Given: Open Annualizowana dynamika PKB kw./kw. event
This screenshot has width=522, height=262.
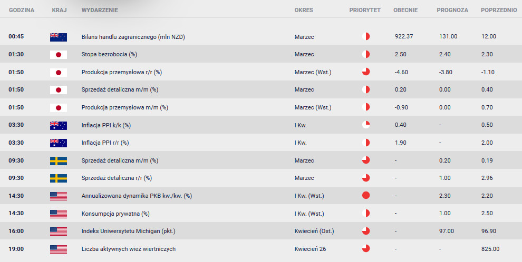Looking at the screenshot, I should [x=137, y=196].
